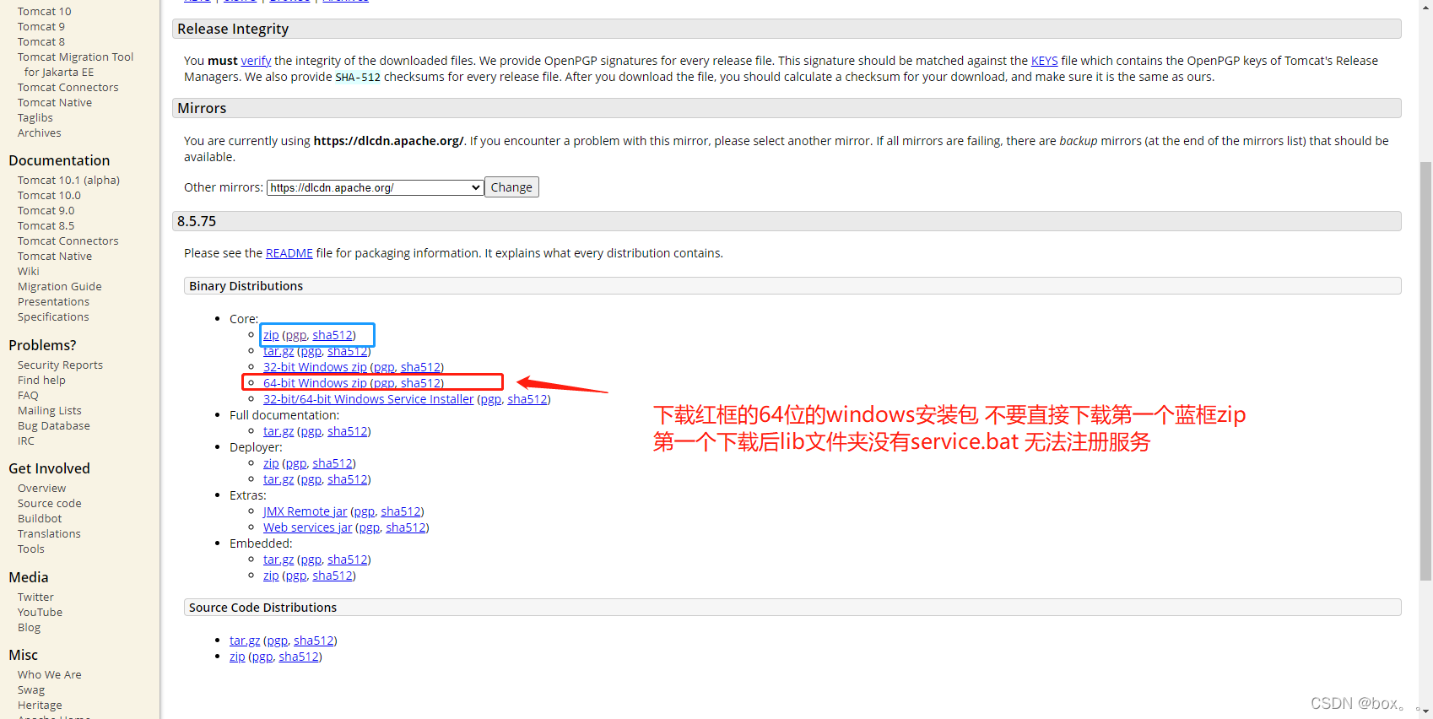Open Swag link under Misc

[31, 690]
